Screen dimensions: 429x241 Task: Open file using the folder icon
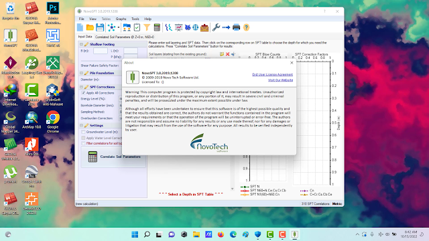[x=90, y=27]
